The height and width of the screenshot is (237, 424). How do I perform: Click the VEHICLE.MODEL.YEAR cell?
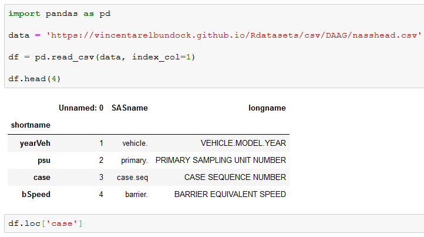click(x=243, y=143)
